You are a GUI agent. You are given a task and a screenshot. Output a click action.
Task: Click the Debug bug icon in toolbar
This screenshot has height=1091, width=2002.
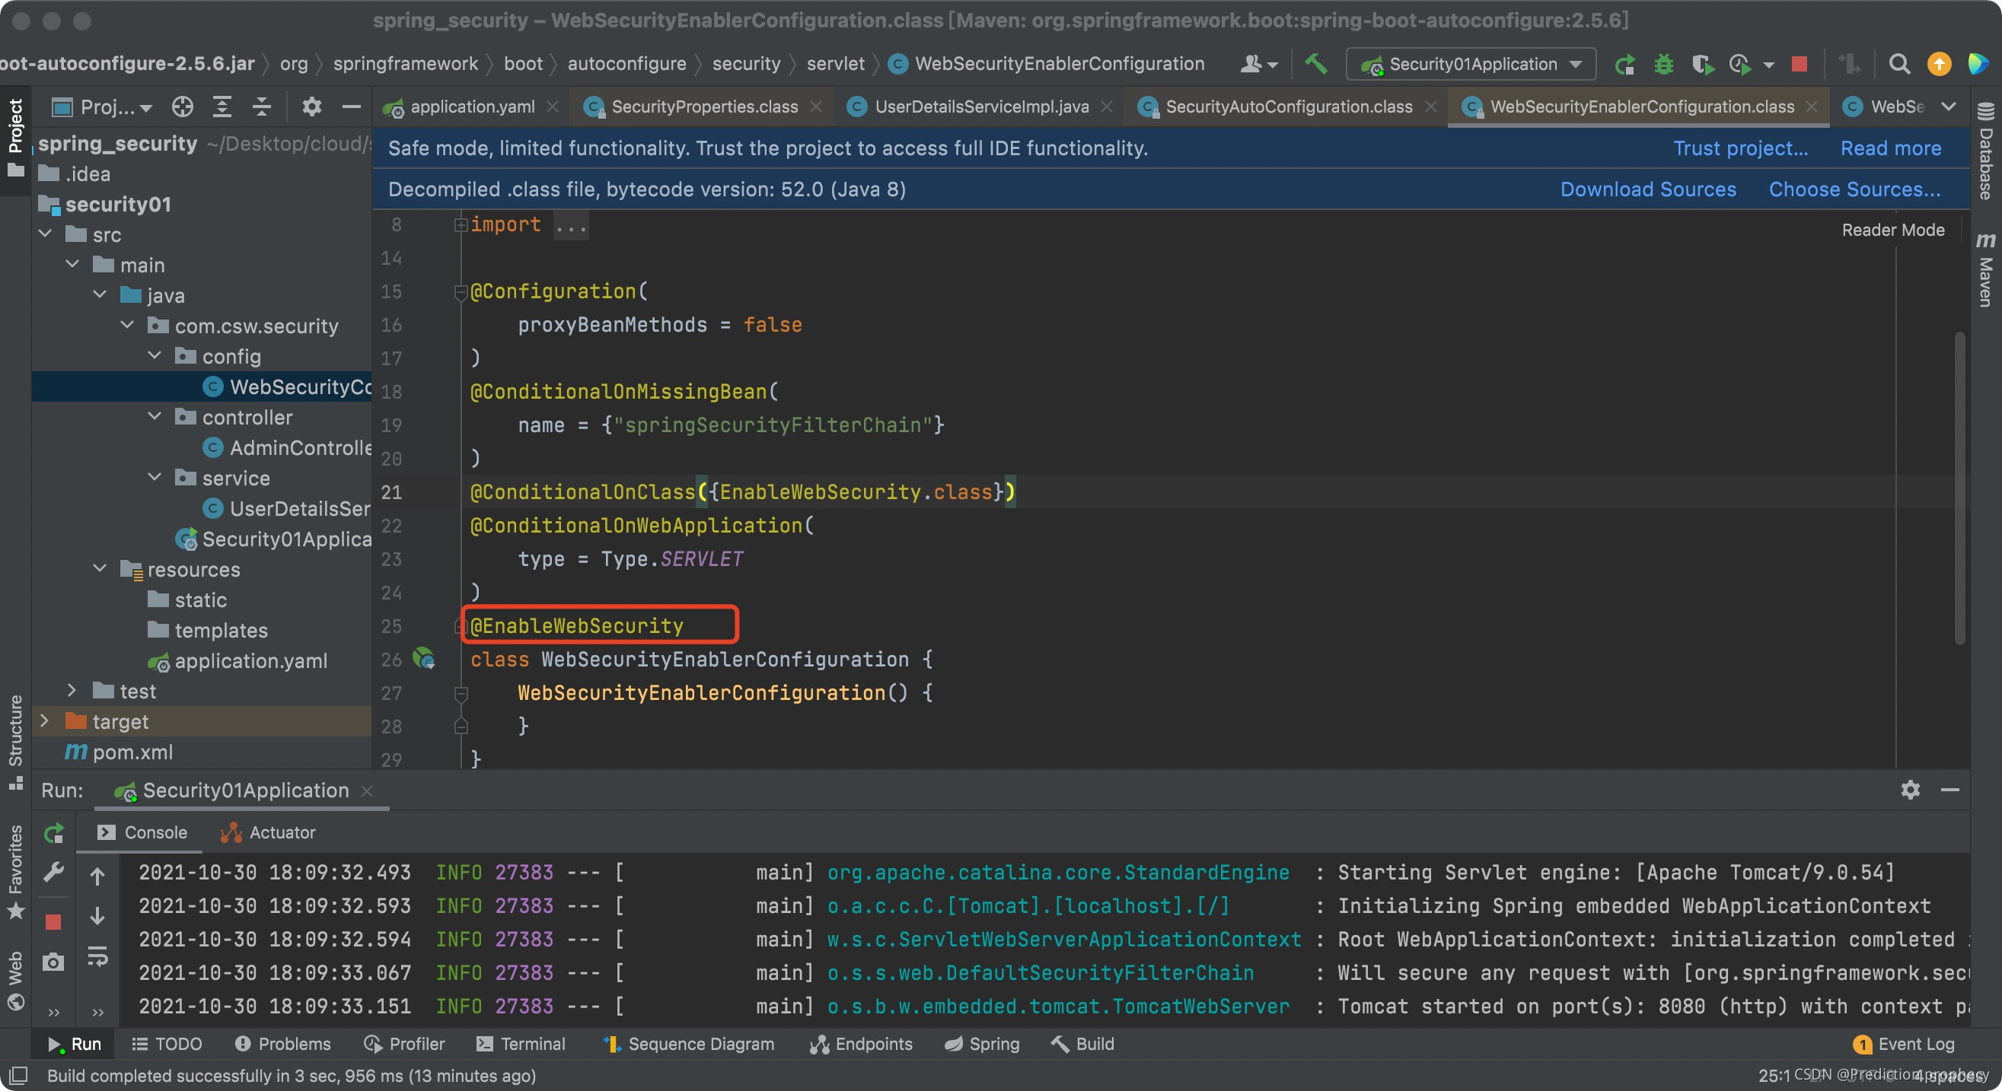point(1663,64)
